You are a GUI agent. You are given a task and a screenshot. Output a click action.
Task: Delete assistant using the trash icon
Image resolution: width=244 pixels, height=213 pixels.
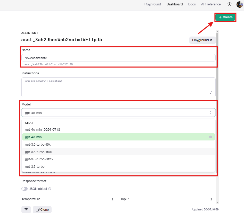click(x=26, y=209)
